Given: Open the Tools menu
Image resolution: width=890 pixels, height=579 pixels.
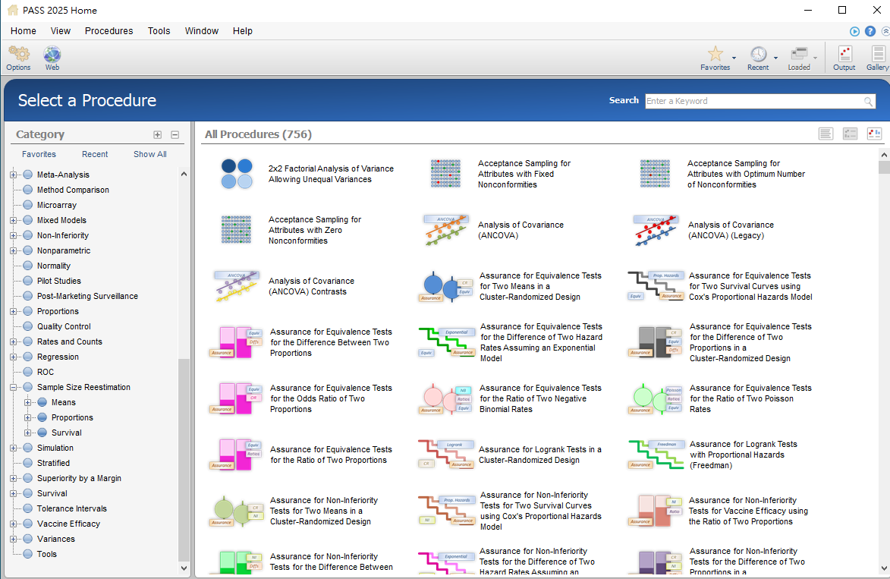Looking at the screenshot, I should pos(159,30).
